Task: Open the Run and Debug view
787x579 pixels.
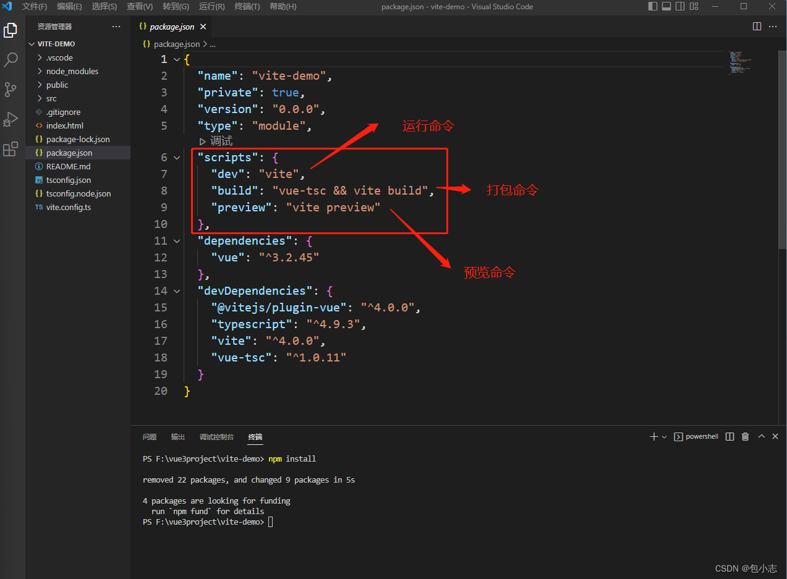Action: 11,119
